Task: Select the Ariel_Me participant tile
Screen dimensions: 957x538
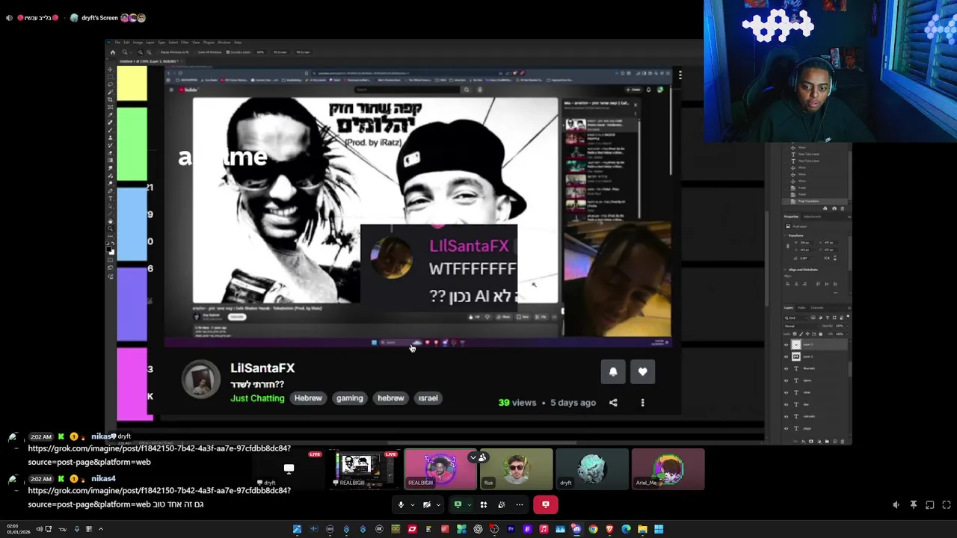Action: (668, 469)
